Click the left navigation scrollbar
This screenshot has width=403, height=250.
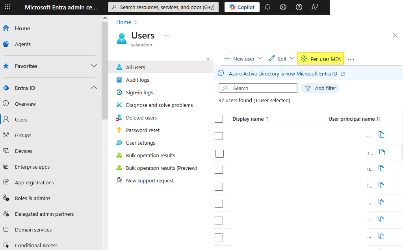[105, 70]
